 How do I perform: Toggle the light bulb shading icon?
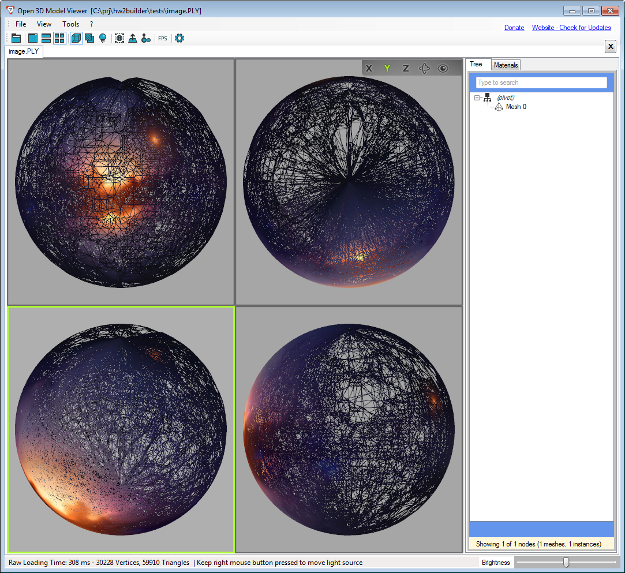[103, 38]
